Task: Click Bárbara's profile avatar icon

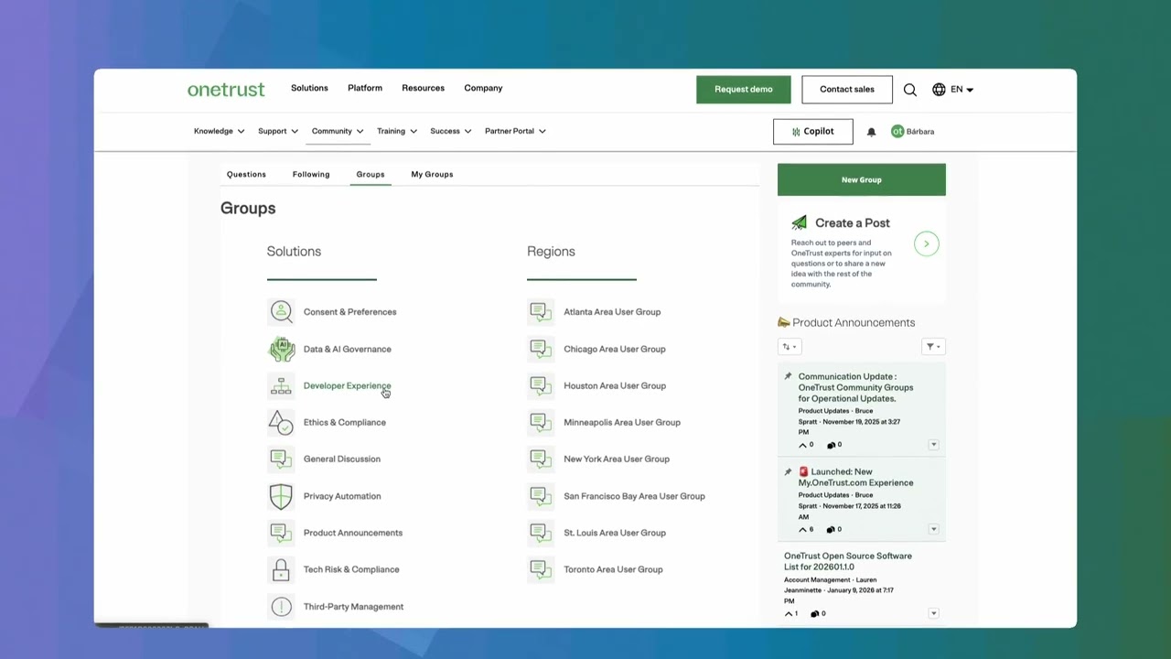Action: coord(897,132)
